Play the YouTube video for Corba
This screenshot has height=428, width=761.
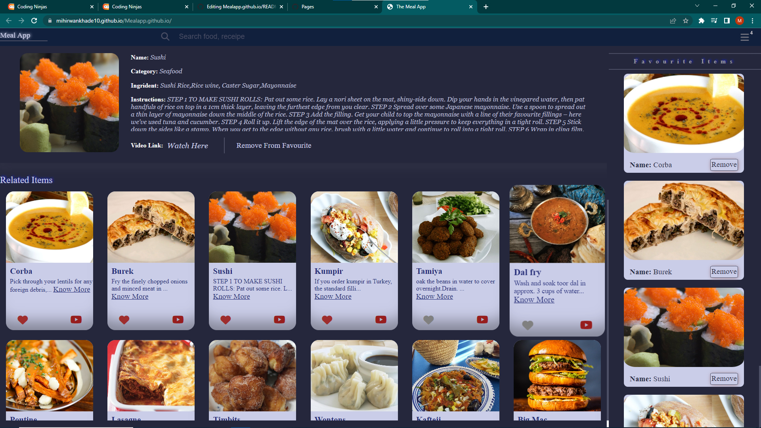(x=76, y=319)
